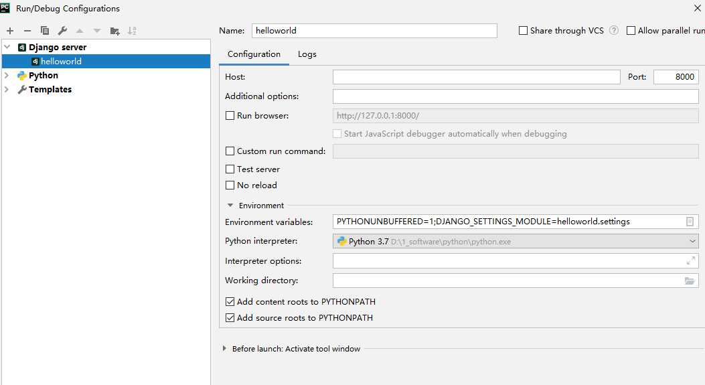Select the helloworld configuration item
Screen dimensions: 705x385
tap(106, 61)
